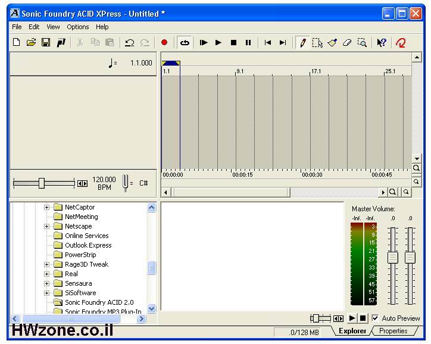Screen dimensions: 431x344
Task: Open the Help menu
Action: point(102,27)
